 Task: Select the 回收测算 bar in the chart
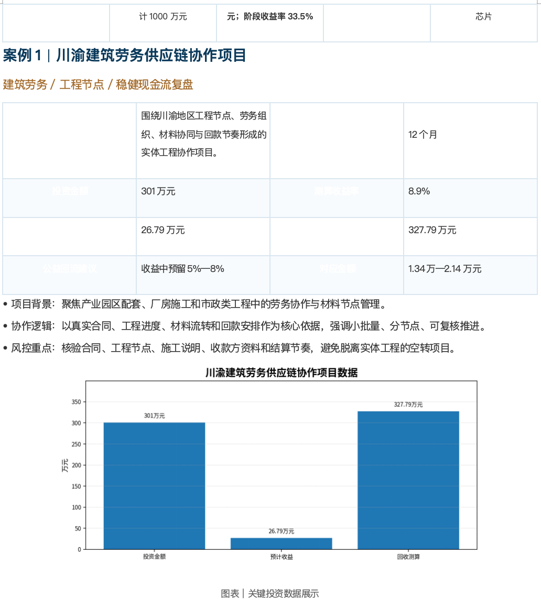click(408, 480)
